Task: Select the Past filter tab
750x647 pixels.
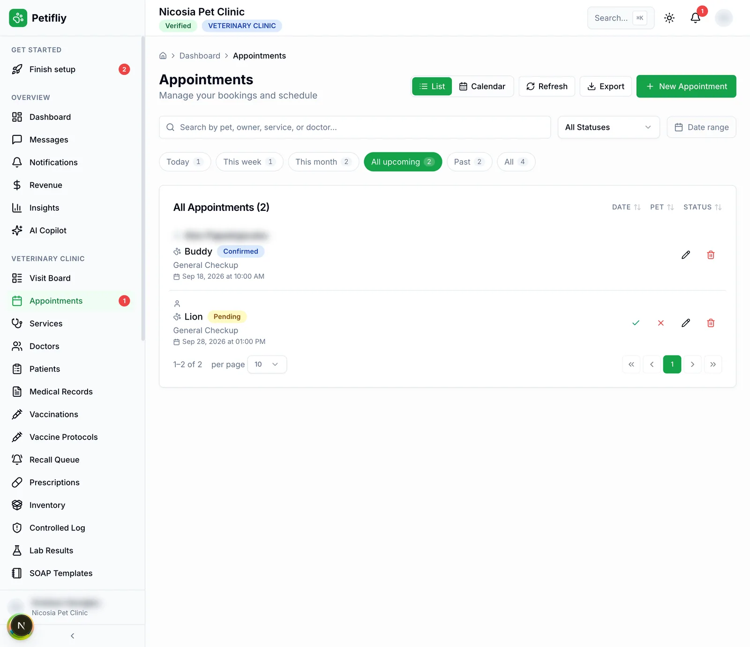Action: pos(469,162)
